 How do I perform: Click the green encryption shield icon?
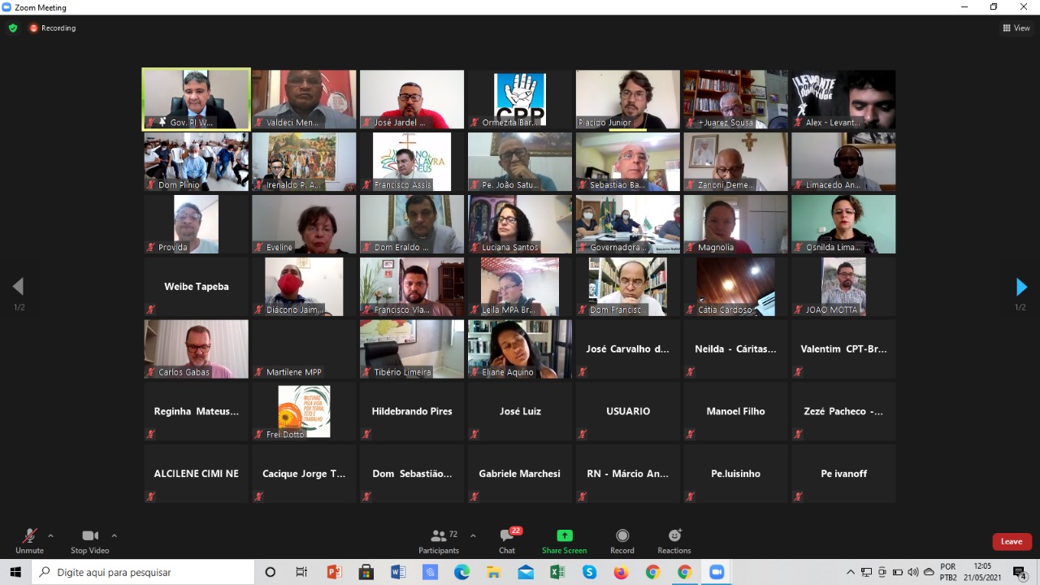pos(13,28)
